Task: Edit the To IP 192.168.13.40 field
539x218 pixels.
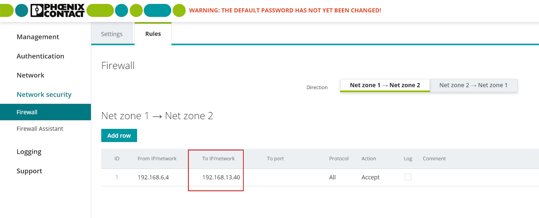Action: click(x=221, y=177)
